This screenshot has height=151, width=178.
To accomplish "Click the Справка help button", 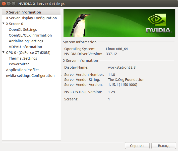I will click(x=137, y=146).
